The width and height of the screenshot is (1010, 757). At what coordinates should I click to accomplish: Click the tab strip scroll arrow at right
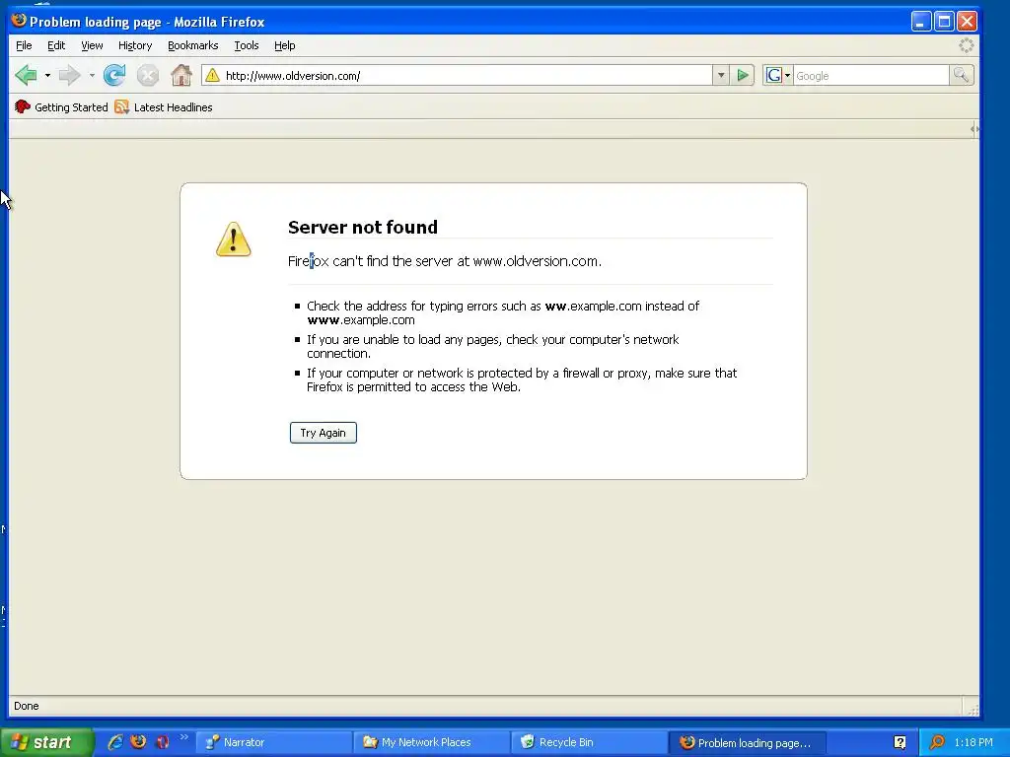point(974,129)
